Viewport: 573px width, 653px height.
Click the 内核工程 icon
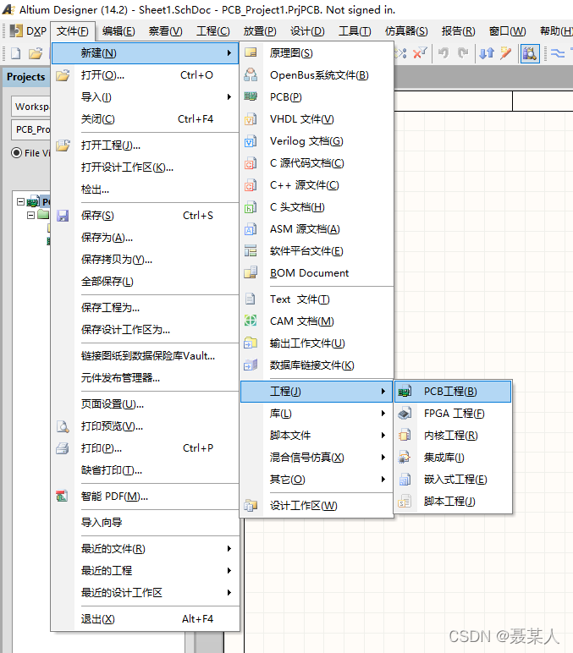(x=405, y=436)
